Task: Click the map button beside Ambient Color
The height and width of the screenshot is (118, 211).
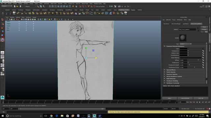Action: 203,53
